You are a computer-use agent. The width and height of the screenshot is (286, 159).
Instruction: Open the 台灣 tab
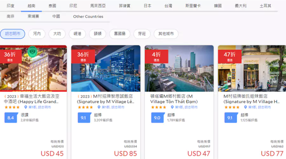point(168,6)
